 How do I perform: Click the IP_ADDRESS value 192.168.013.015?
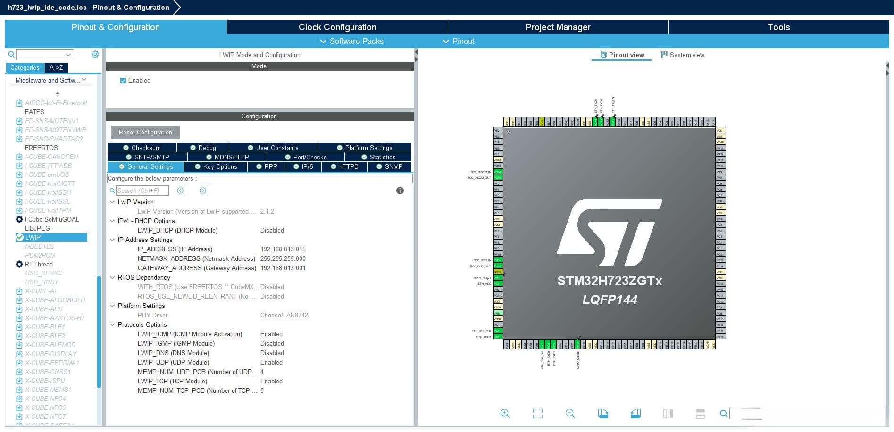coord(283,249)
